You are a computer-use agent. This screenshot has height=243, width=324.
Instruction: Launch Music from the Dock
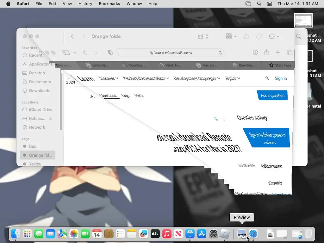(167, 234)
